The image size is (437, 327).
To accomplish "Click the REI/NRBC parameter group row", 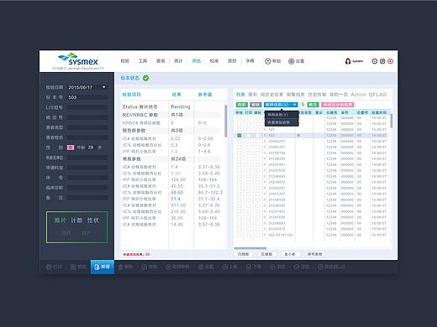I will click(x=171, y=115).
